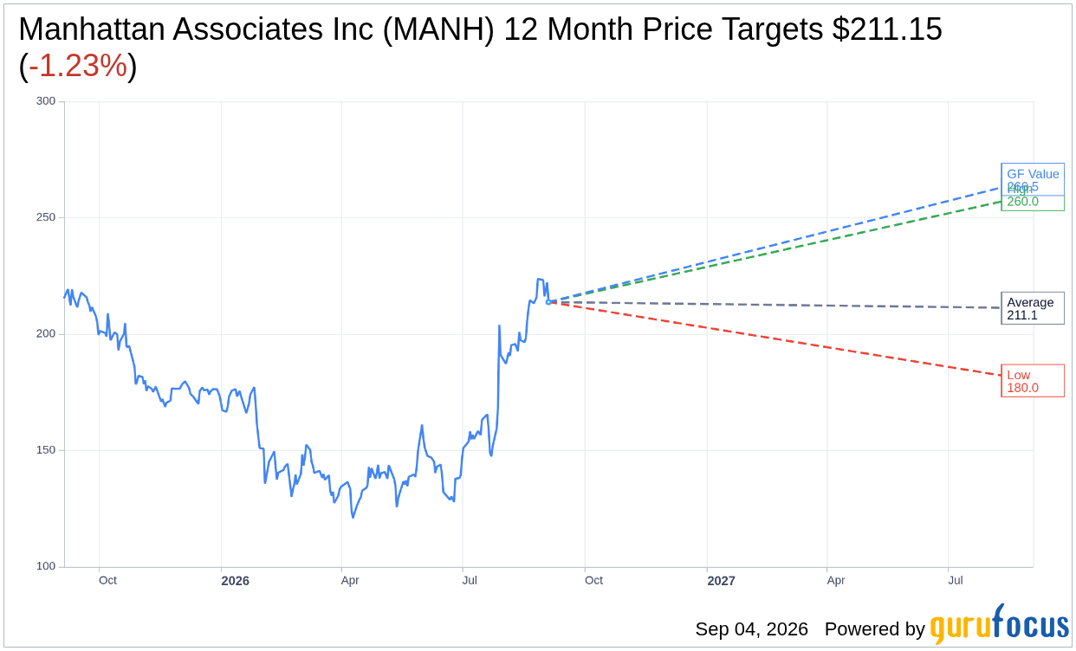Viewport: 1076px width, 651px height.
Task: Click the price line's latest endpoint marker
Action: click(x=548, y=302)
